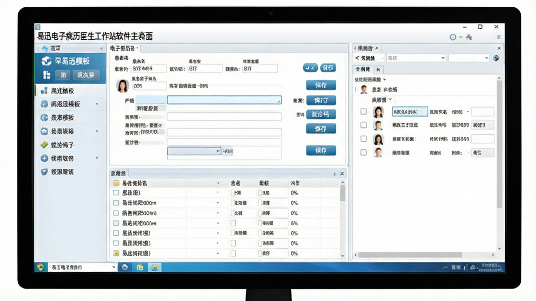The width and height of the screenshot is (536, 301).
Task: Expand the fourth sidebar item using its arrow
Action: pos(97,131)
